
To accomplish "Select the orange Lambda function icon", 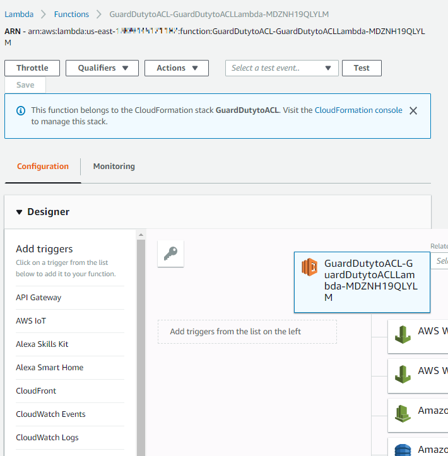I will 309,267.
